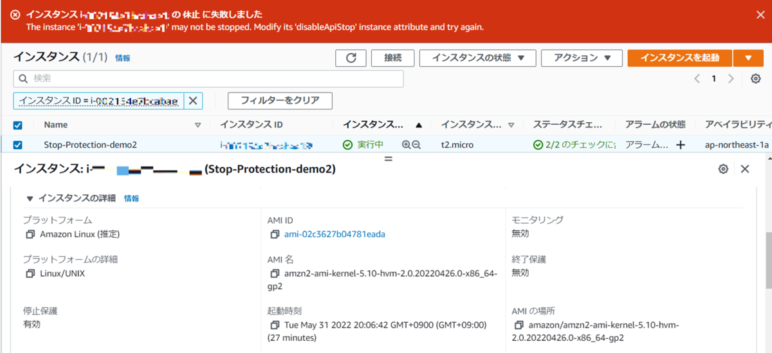Focus the 検索 instance search field
Image resolution: width=772 pixels, height=353 pixels.
(x=208, y=78)
